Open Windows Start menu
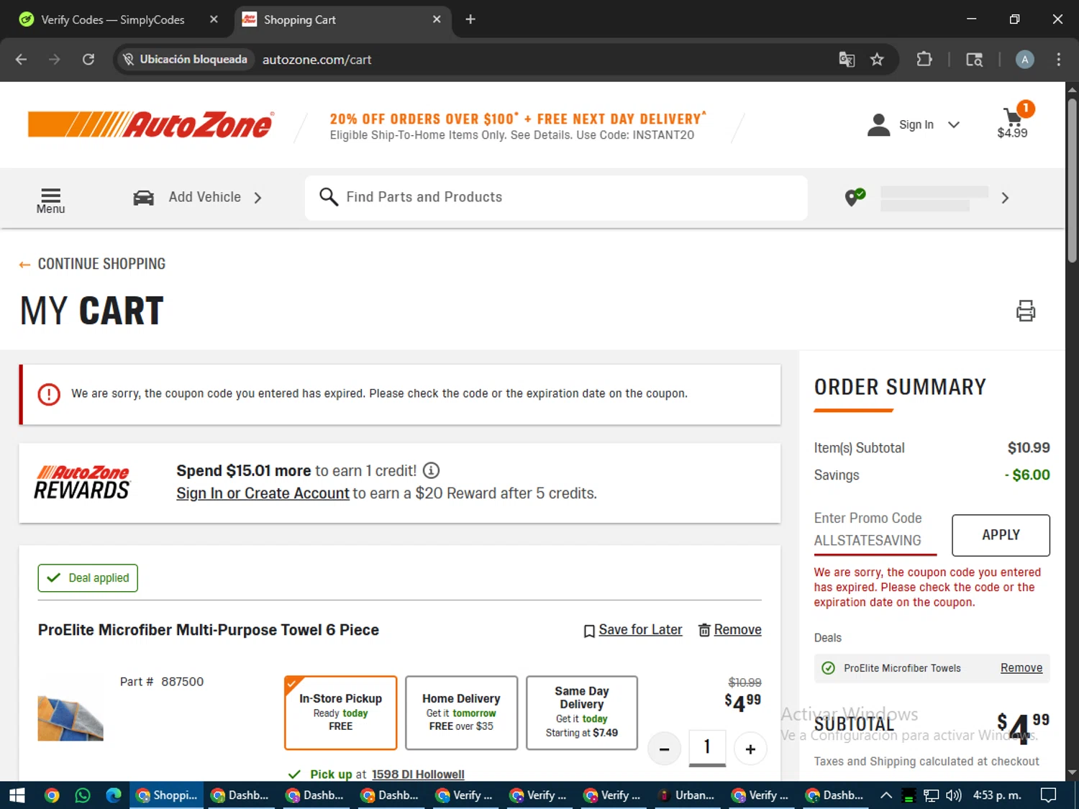 17,795
